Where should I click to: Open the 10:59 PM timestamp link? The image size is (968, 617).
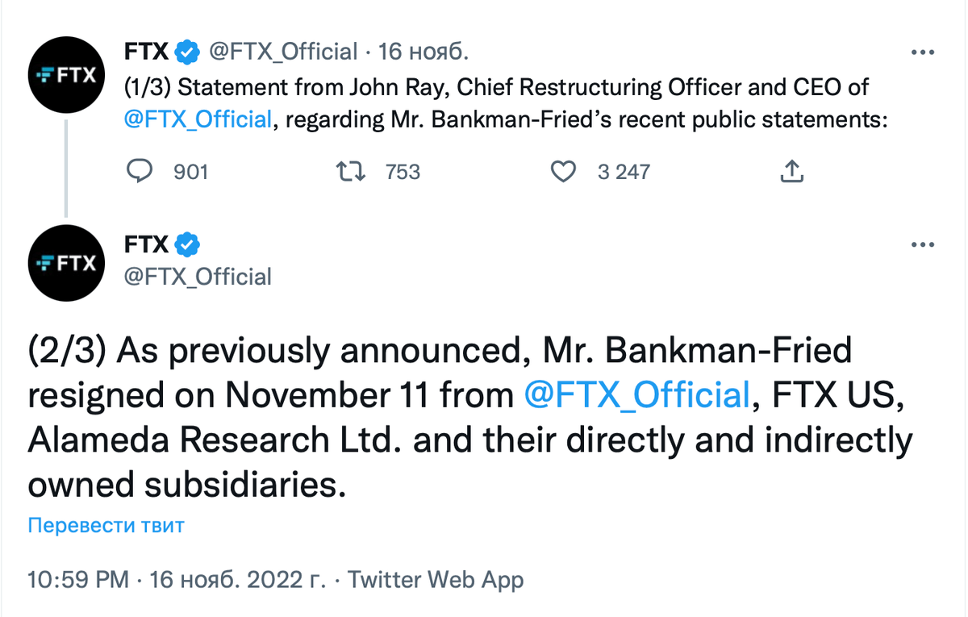point(77,579)
